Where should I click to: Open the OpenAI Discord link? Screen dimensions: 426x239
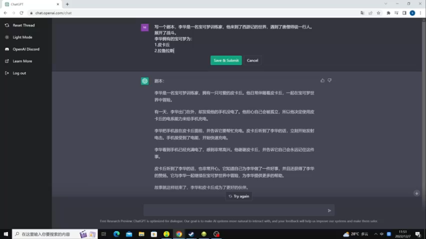[22, 49]
